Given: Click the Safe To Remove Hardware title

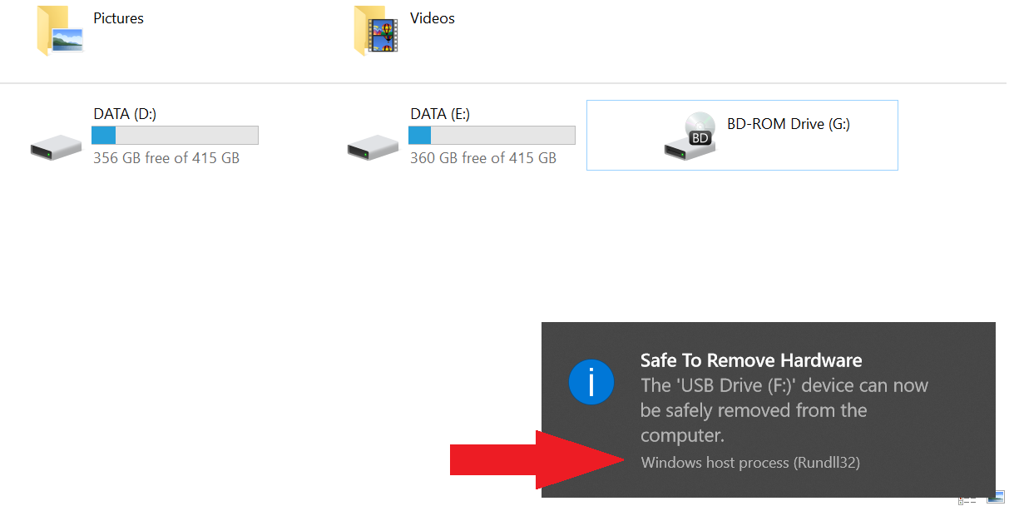Looking at the screenshot, I should [x=751, y=360].
